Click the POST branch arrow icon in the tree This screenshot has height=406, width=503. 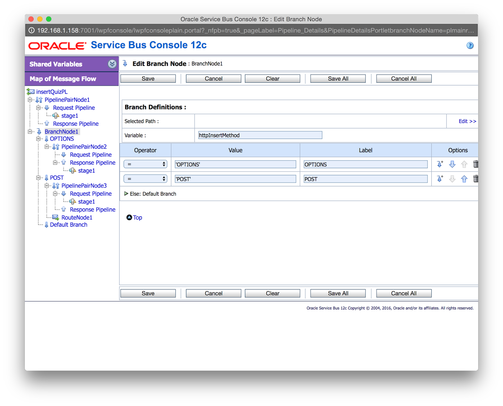tap(47, 178)
